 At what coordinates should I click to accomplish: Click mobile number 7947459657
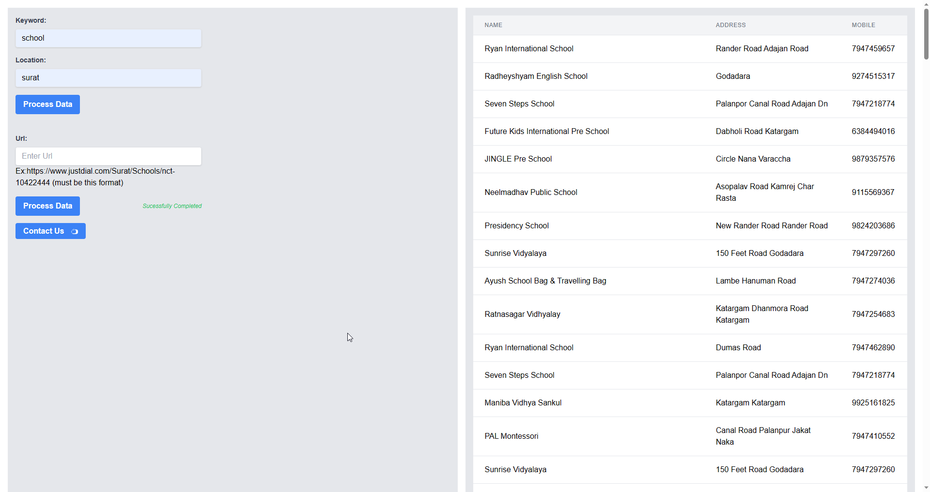click(x=873, y=49)
